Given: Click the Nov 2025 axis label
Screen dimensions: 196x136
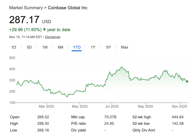Looking at the screenshot, I should [x=180, y=106].
